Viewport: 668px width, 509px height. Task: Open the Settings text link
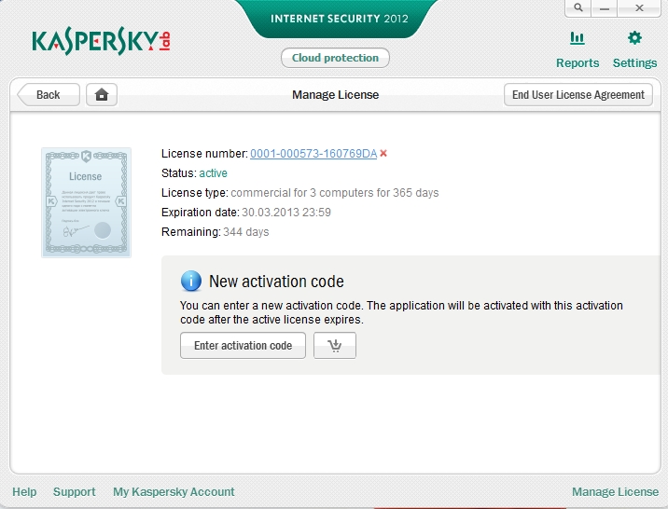point(634,63)
